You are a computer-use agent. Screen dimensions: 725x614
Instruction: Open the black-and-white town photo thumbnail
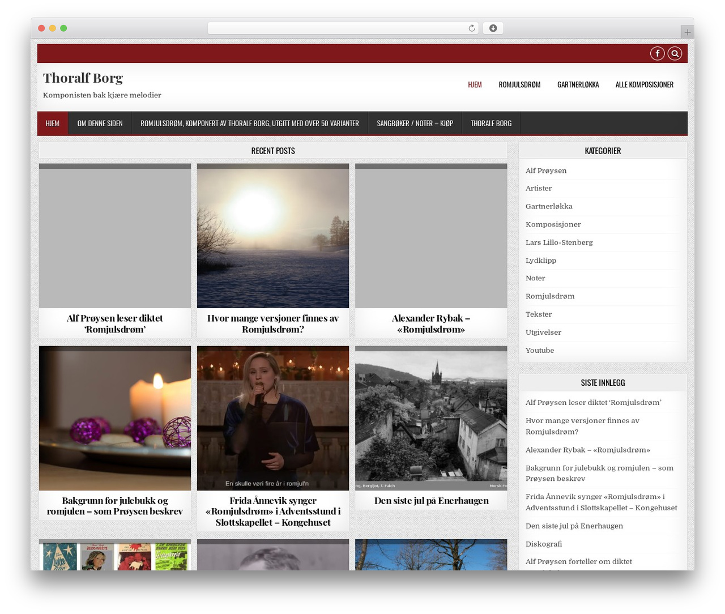431,418
